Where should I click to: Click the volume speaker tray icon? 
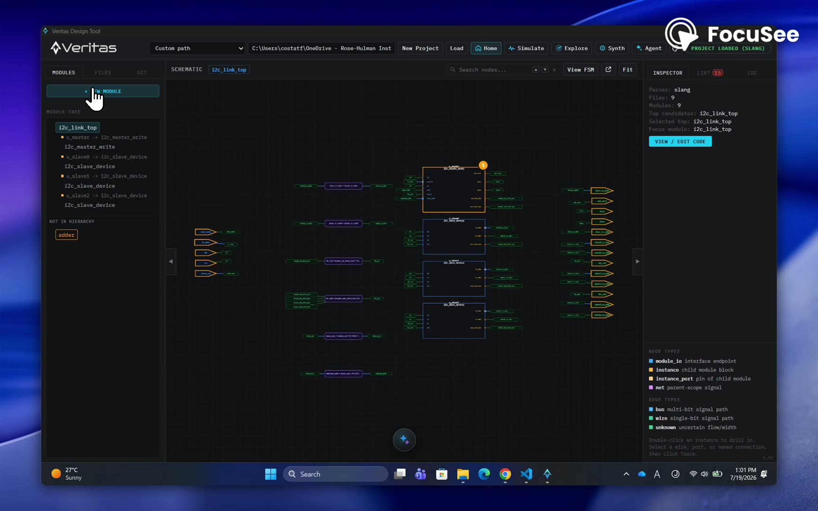tap(704, 474)
